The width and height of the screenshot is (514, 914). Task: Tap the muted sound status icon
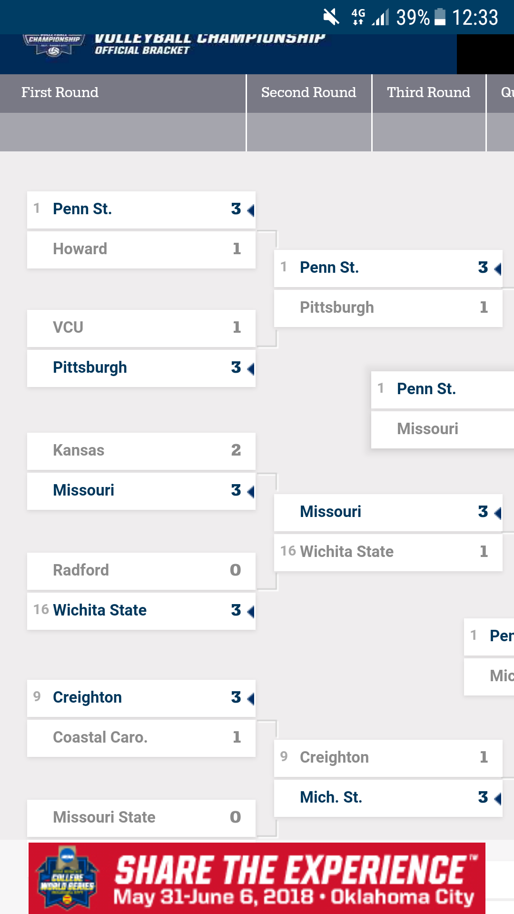point(331,17)
